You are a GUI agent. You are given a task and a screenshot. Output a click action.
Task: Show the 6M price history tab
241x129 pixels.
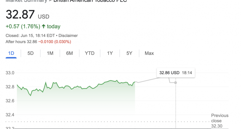[x=69, y=53]
